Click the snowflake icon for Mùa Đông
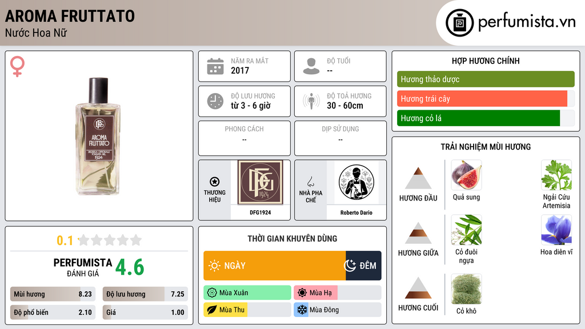 [302, 310]
